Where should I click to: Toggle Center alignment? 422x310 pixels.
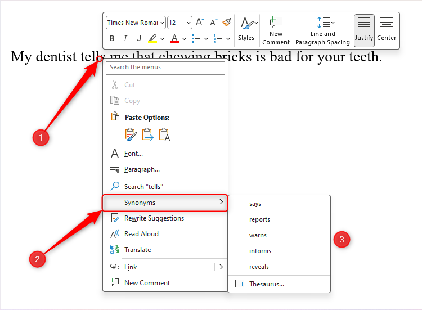[x=387, y=30]
